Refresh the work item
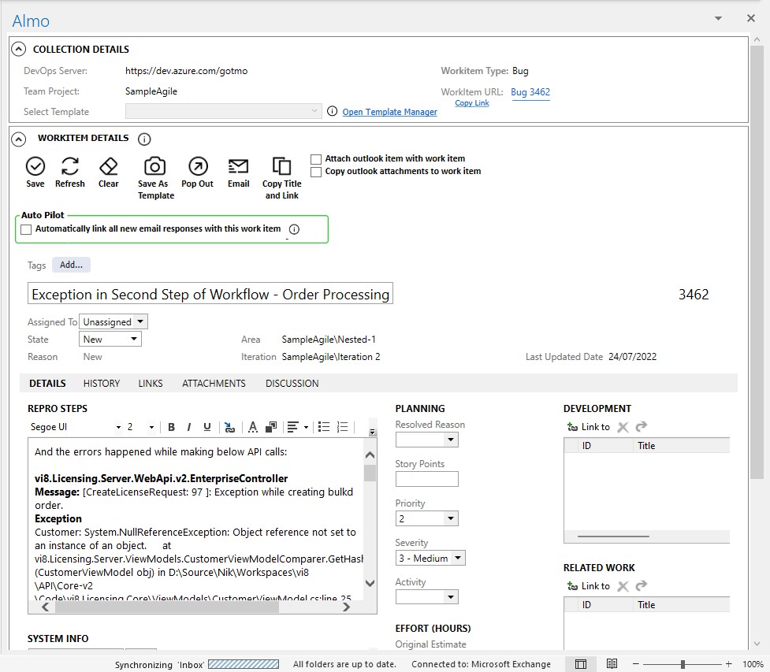Viewport: 770px width, 672px height. point(70,167)
